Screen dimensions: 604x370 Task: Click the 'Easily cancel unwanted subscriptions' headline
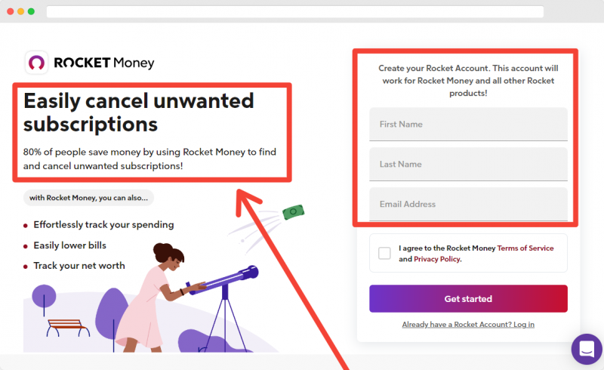139,113
